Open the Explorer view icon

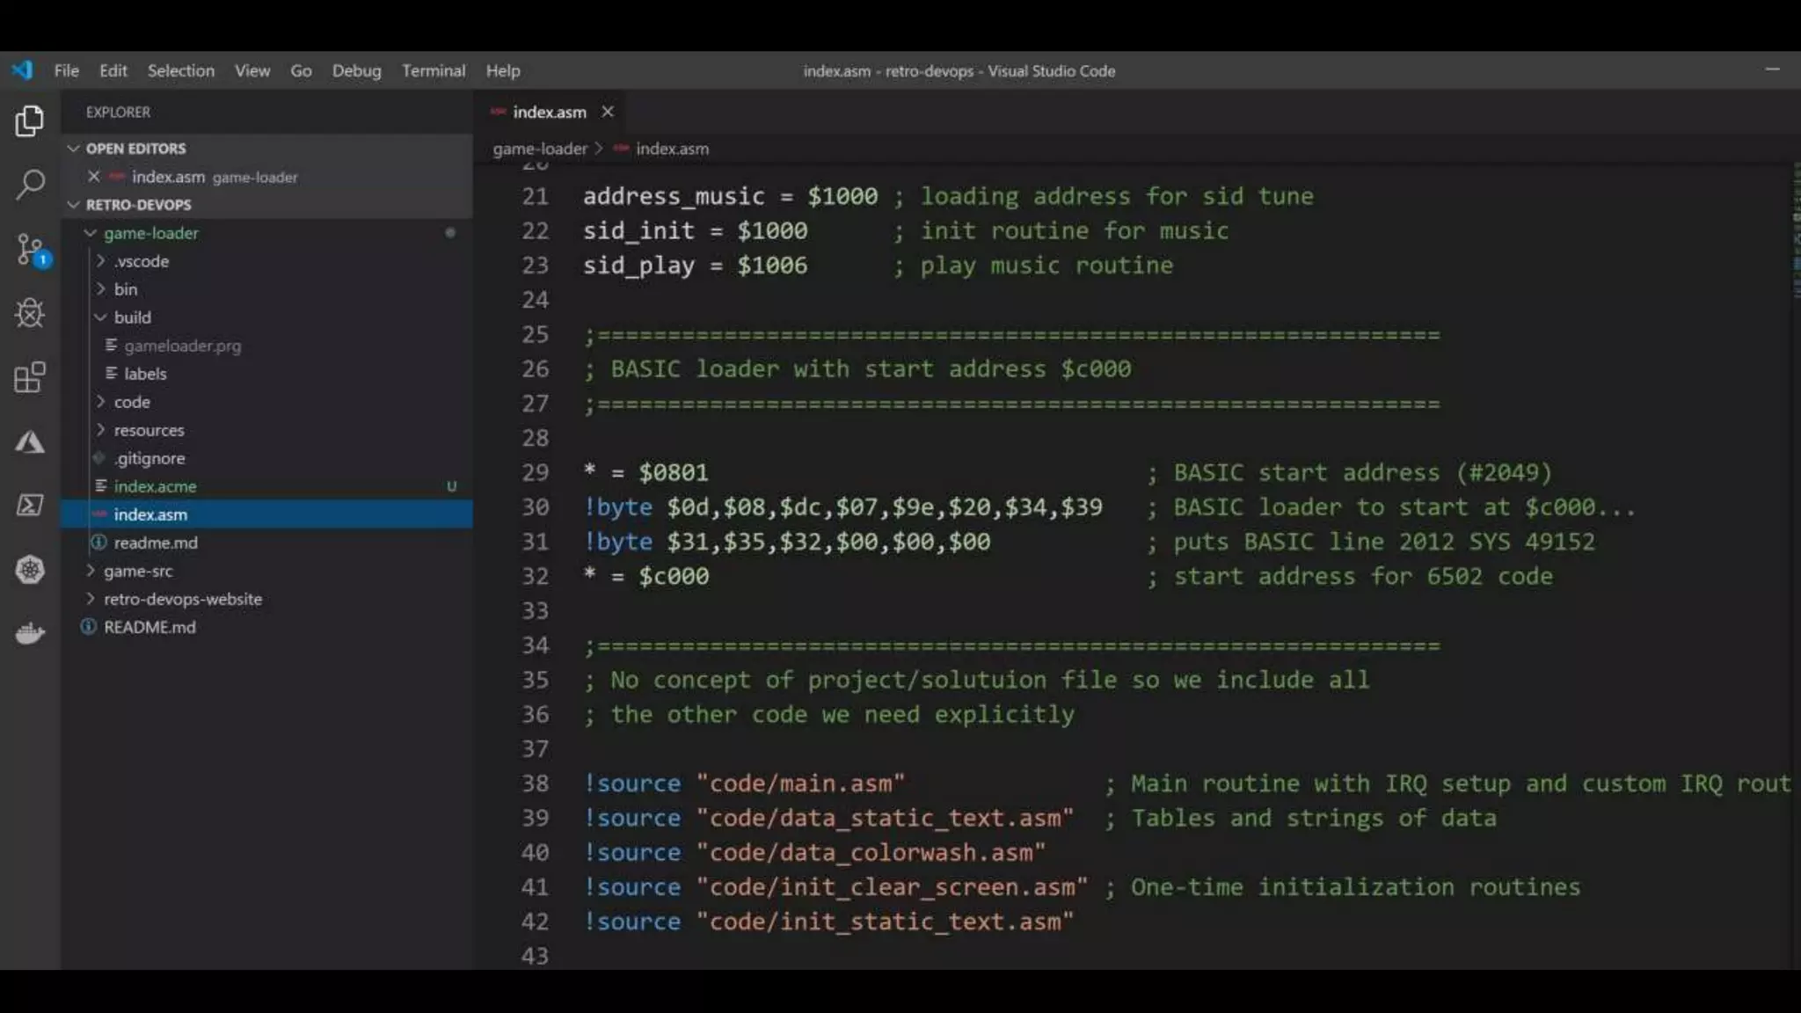tap(30, 120)
